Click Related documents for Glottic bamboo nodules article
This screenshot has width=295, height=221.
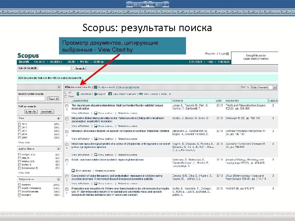tap(105, 171)
